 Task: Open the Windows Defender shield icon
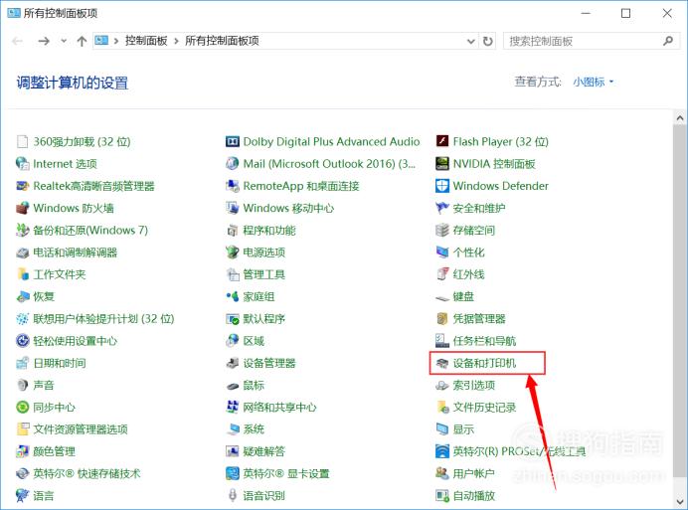(442, 186)
